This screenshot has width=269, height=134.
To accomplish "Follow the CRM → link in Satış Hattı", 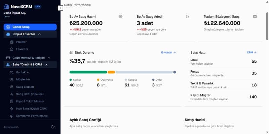I will tap(252, 53).
